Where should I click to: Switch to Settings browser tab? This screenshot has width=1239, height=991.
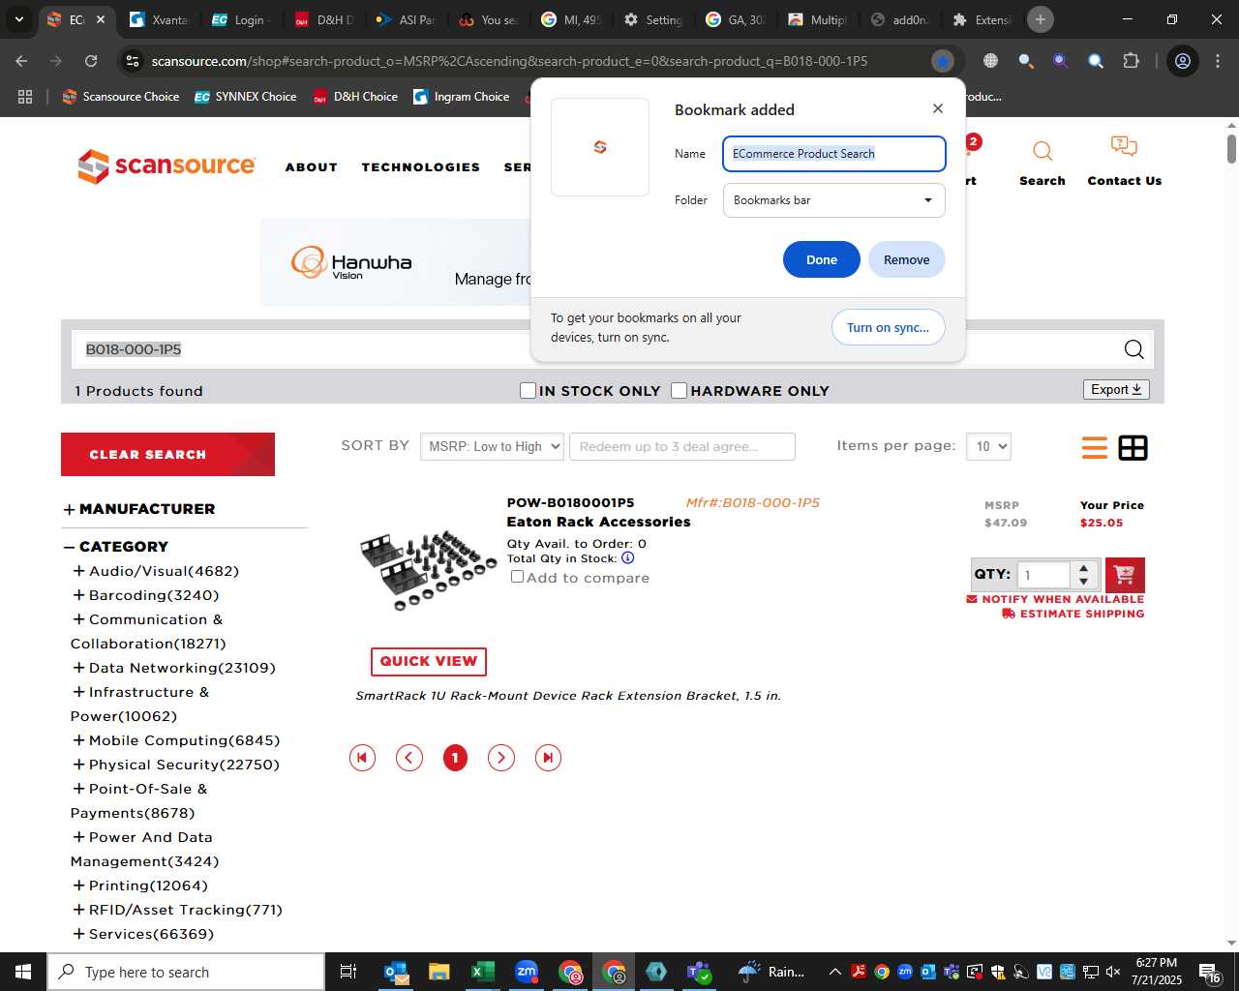tap(654, 19)
